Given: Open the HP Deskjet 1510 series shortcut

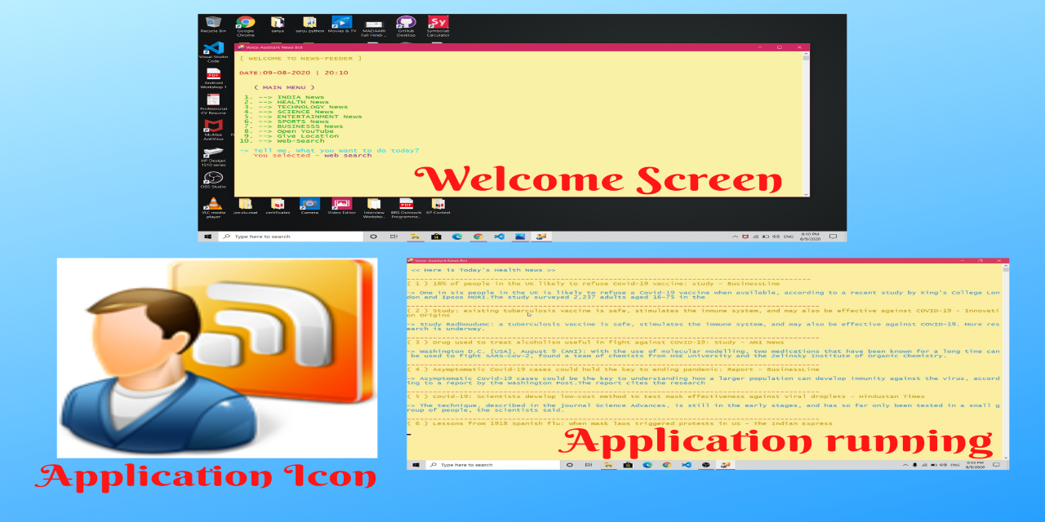Looking at the screenshot, I should point(213,156).
